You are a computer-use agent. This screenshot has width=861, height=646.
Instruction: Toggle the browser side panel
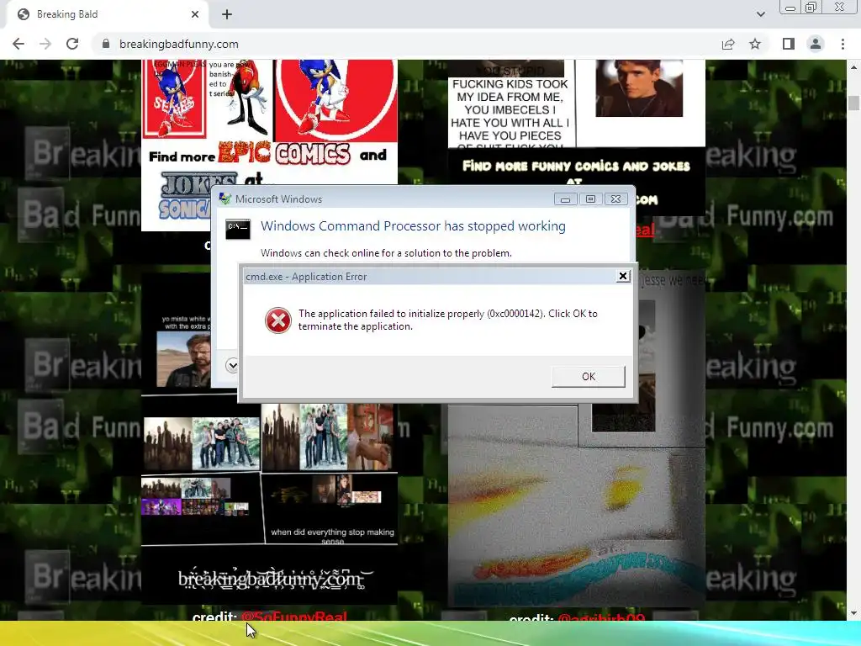[x=789, y=44]
